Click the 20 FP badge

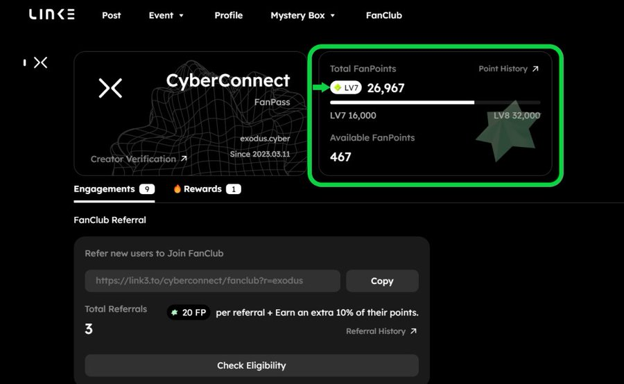click(x=189, y=313)
